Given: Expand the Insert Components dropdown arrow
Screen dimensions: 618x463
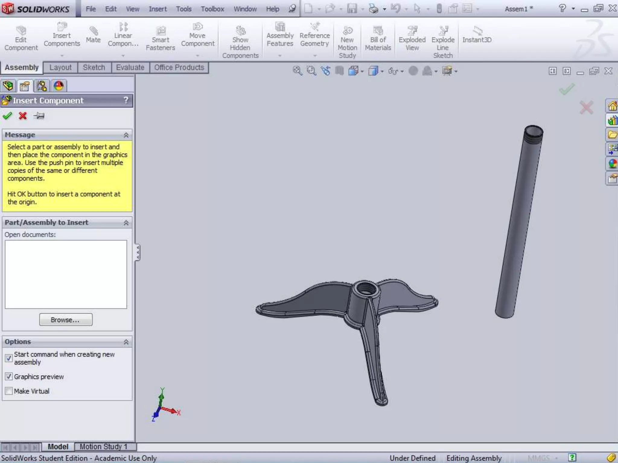Looking at the screenshot, I should pos(62,55).
